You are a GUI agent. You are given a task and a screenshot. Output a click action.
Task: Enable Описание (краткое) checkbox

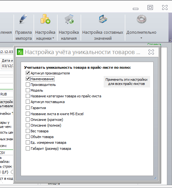pos(28,119)
